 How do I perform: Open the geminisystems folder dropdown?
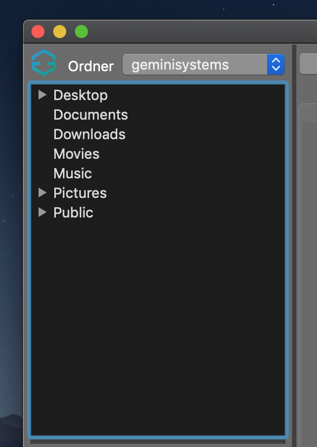tap(204, 64)
